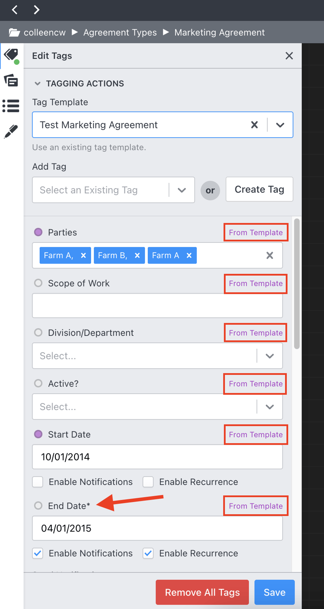This screenshot has width=324, height=609.
Task: Collapse the TAGGING ACTIONS section
Action: [x=38, y=83]
